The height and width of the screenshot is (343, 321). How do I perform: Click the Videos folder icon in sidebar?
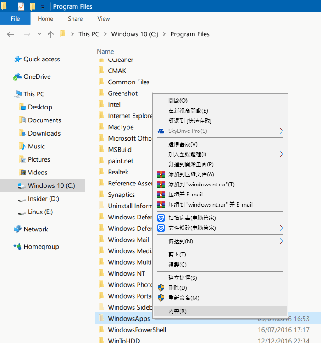[x=22, y=173]
